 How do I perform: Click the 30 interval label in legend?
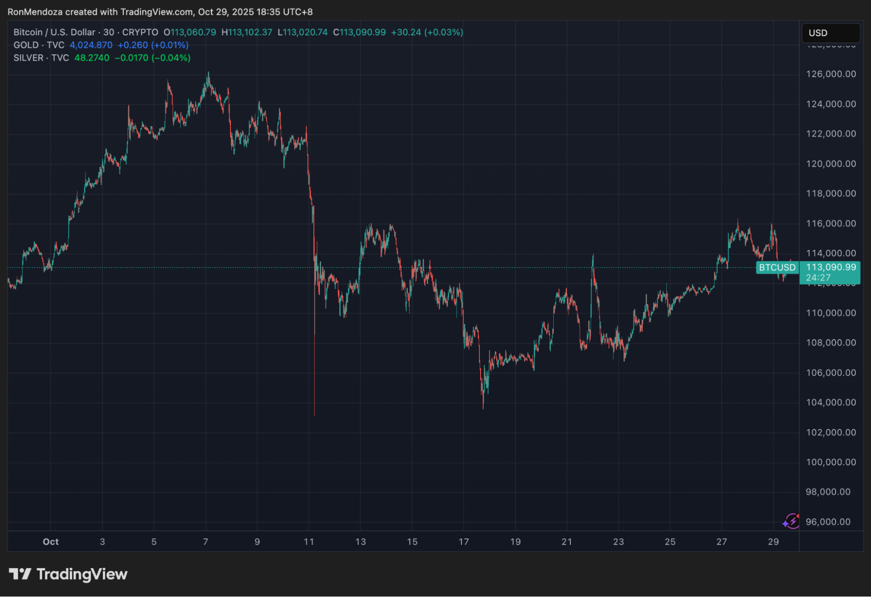[x=108, y=32]
